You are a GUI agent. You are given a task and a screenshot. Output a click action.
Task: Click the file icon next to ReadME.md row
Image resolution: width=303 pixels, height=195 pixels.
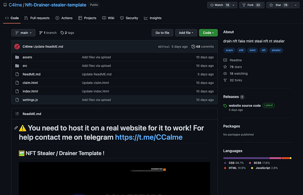pos(17,74)
